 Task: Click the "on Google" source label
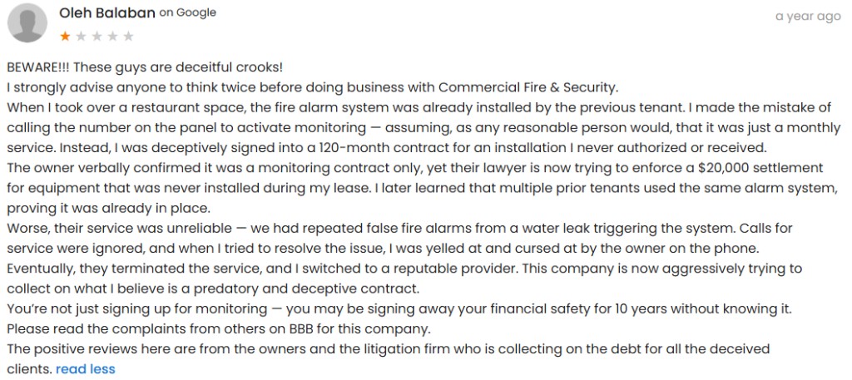click(x=187, y=13)
